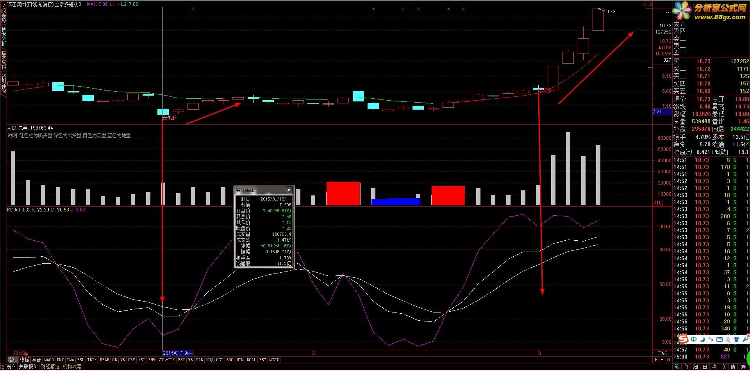Image resolution: width=750 pixels, height=371 pixels.
Task: Open the Sogou skin shirt icon
Action: click(x=736, y=339)
